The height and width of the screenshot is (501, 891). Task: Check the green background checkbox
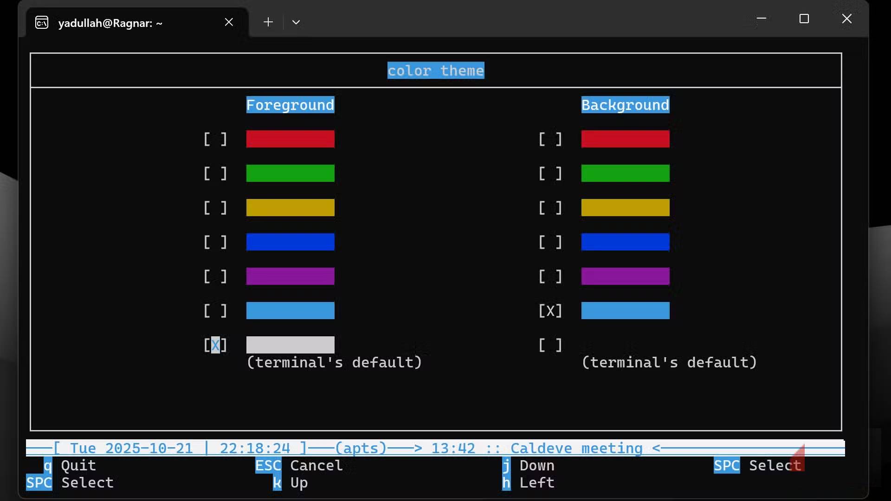(550, 173)
